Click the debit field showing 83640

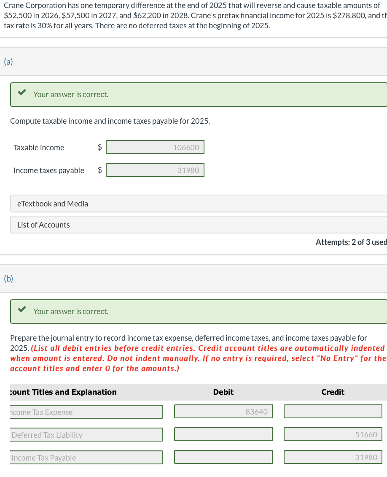(223, 412)
